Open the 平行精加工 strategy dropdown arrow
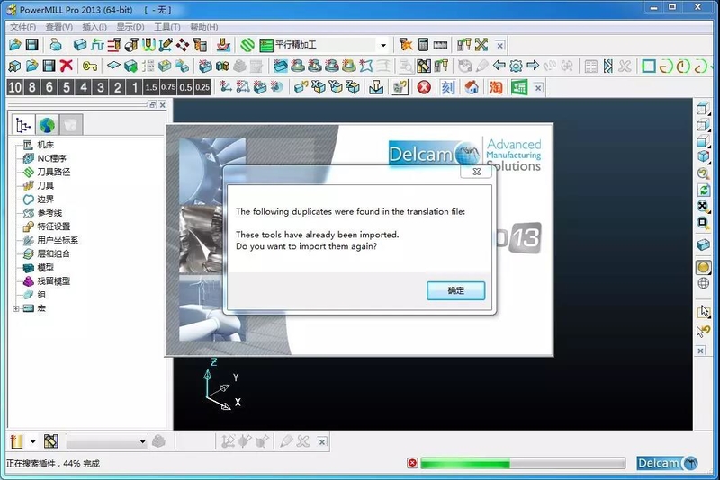Viewport: 720px width, 480px height. pyautogui.click(x=383, y=45)
